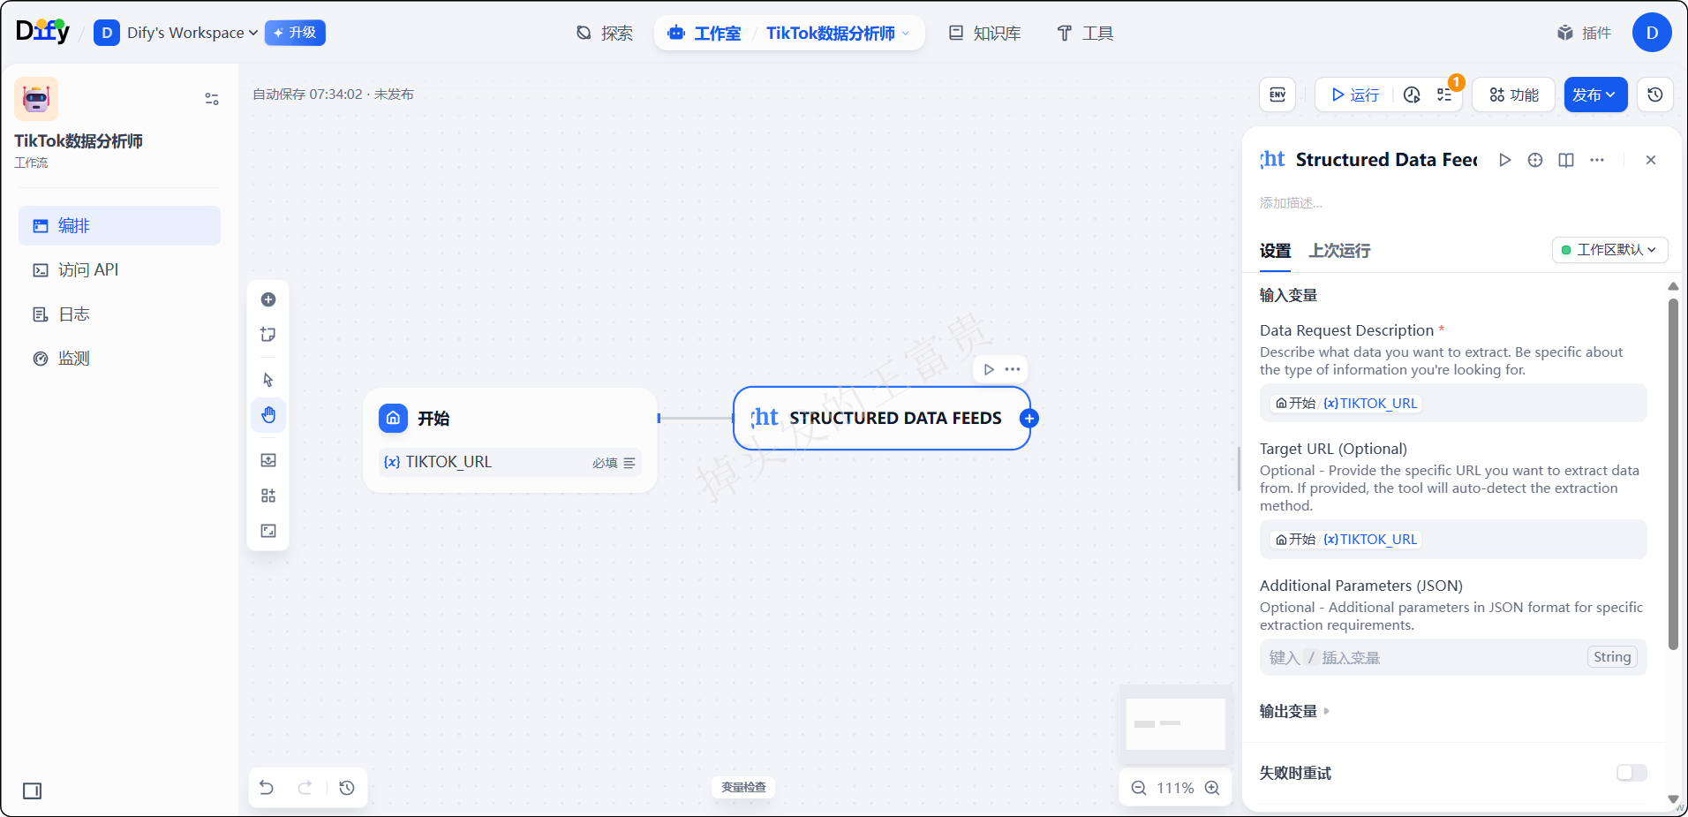Viewport: 1688px width, 817px height.
Task: Open the 功能 features button
Action: click(1513, 95)
